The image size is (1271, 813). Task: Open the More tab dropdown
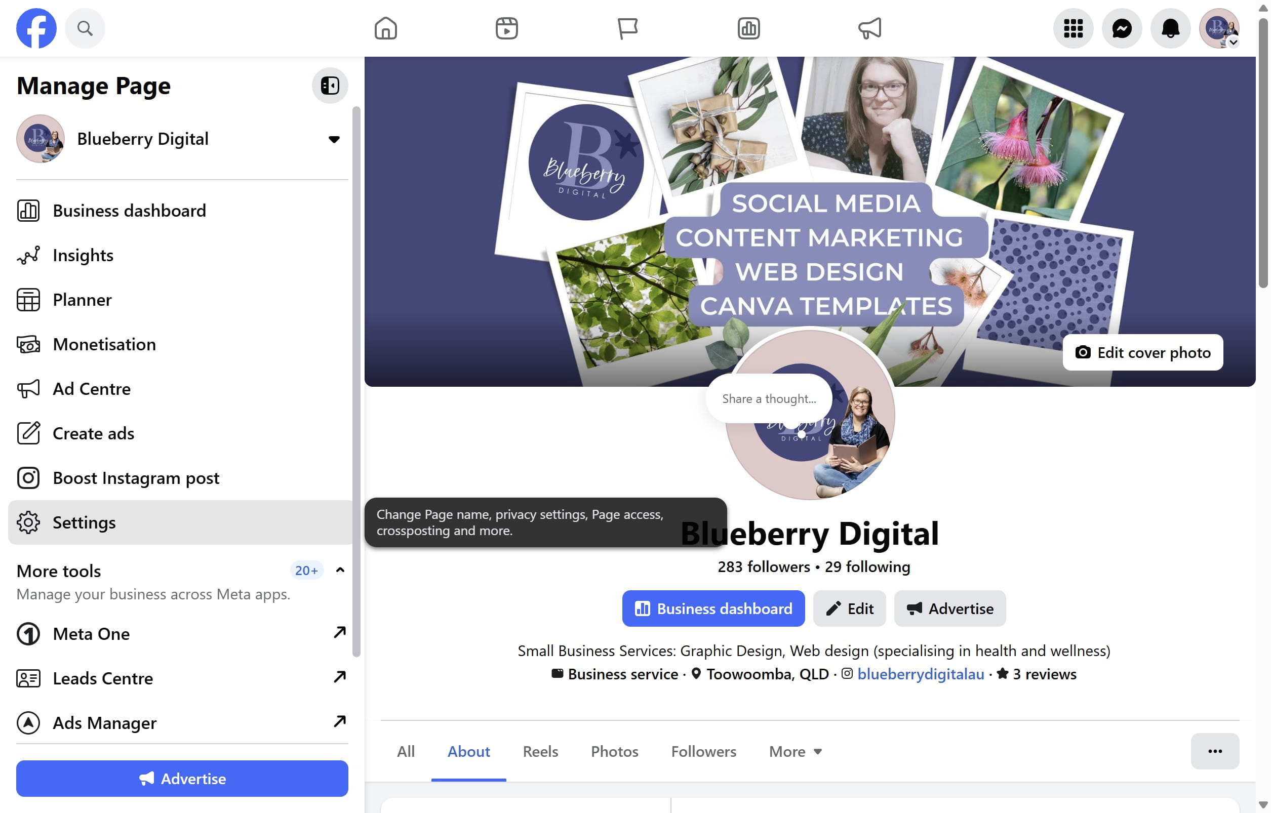795,751
